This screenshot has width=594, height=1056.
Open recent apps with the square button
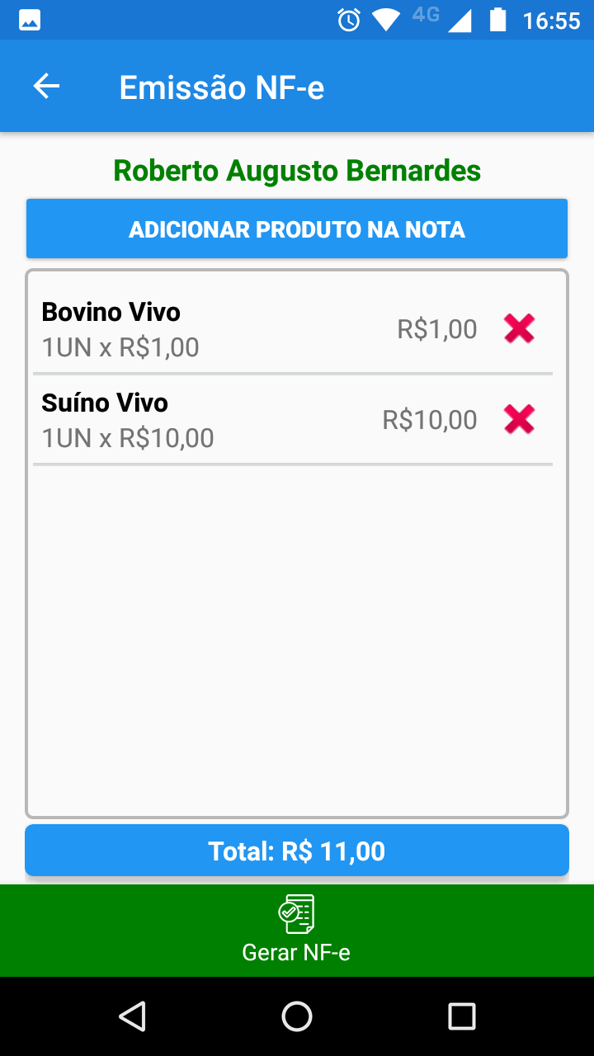coord(461,1016)
